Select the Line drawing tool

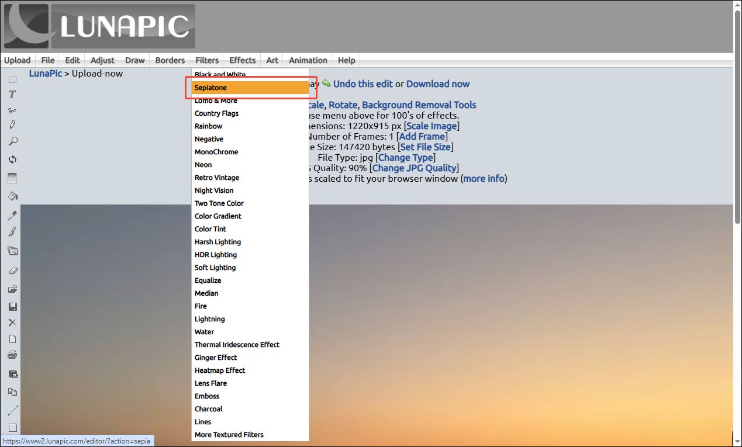(13, 410)
